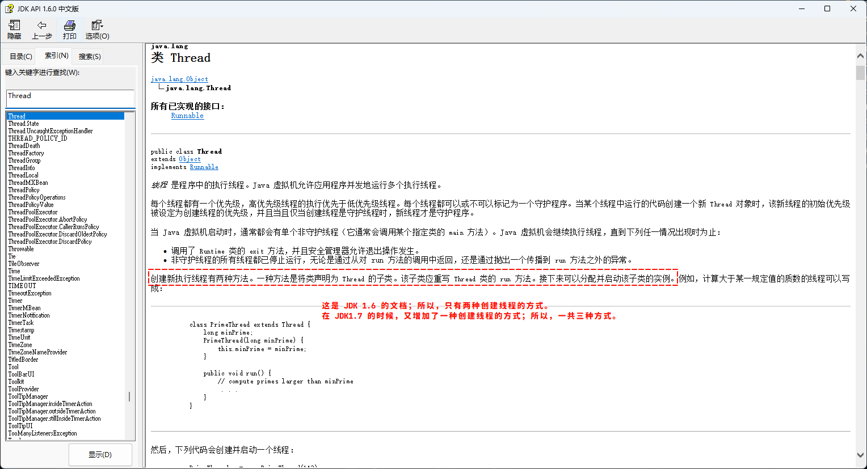867x469 pixels.
Task: Select ThreadInfo in the index list
Action: [22, 167]
